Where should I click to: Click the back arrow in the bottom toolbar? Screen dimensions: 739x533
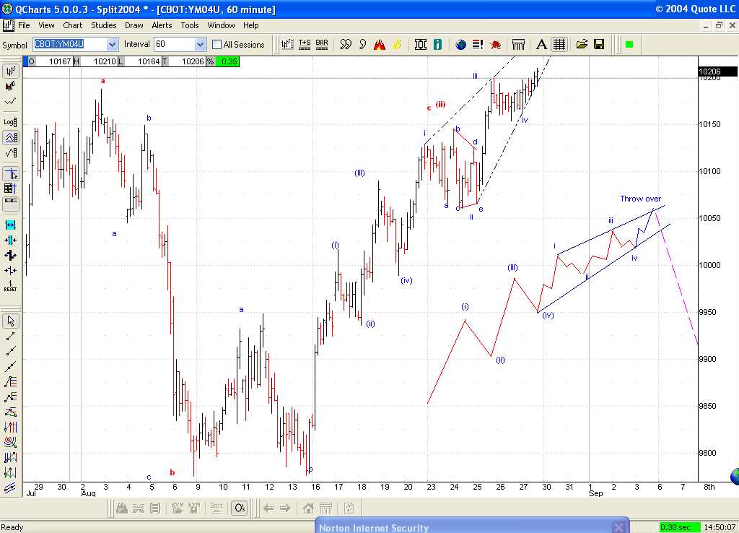point(268,508)
